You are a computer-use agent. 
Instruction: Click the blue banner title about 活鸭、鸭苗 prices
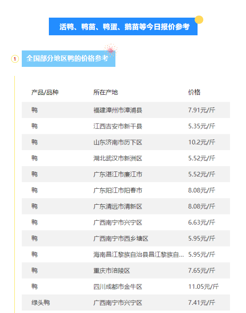(123, 27)
